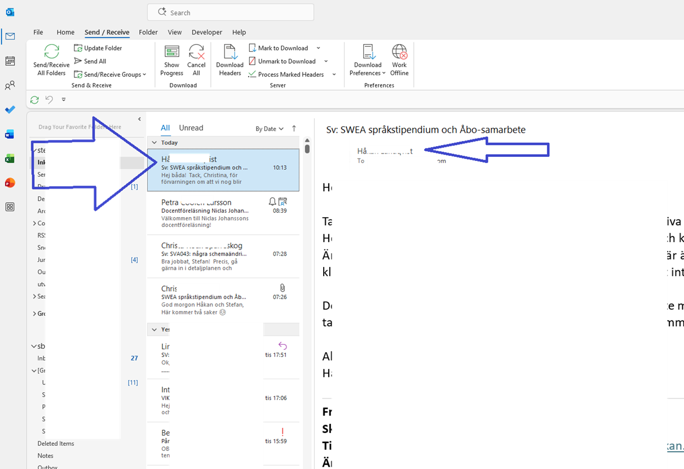The width and height of the screenshot is (684, 469).
Task: Click Send/Receive All Folders
Action: click(x=51, y=60)
